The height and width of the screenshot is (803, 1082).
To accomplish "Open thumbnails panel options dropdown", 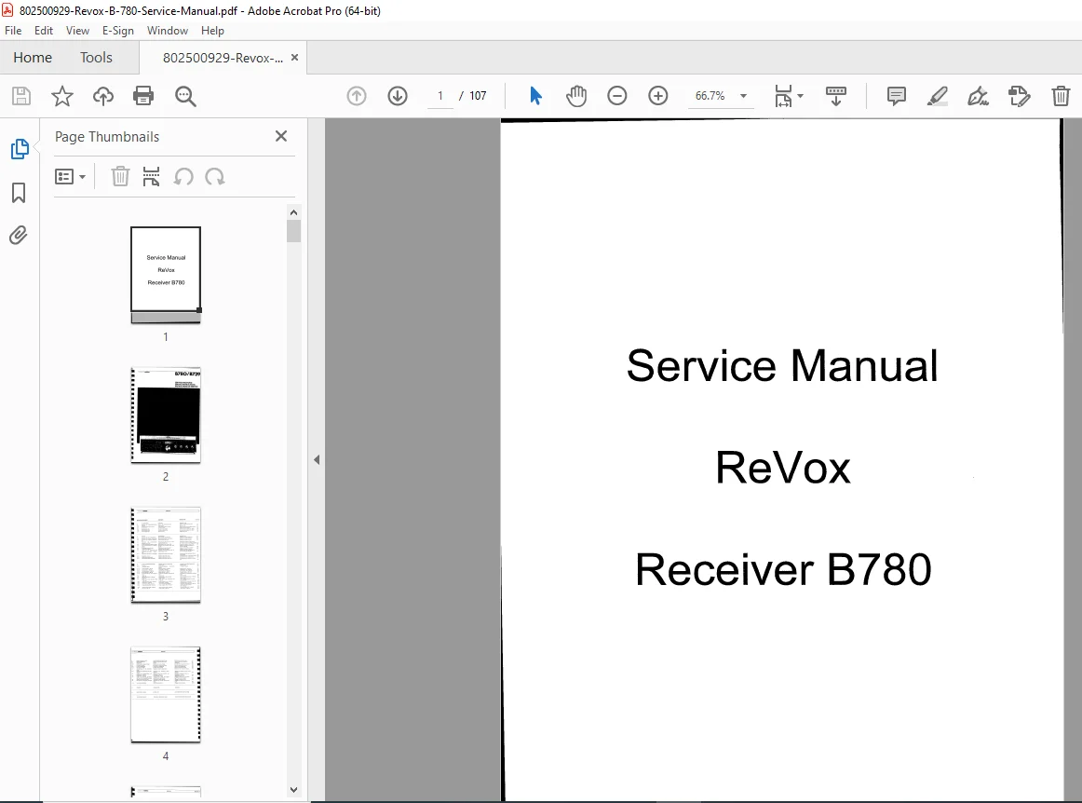I will (x=71, y=177).
